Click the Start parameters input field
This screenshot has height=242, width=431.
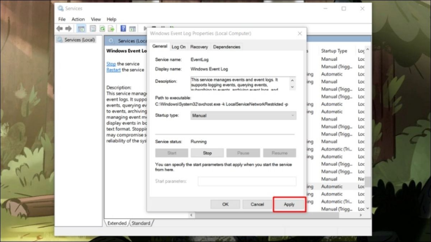click(x=247, y=181)
